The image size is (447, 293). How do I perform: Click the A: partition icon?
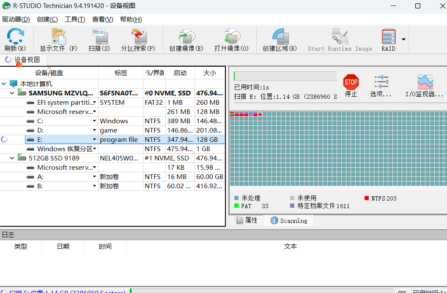click(30, 177)
